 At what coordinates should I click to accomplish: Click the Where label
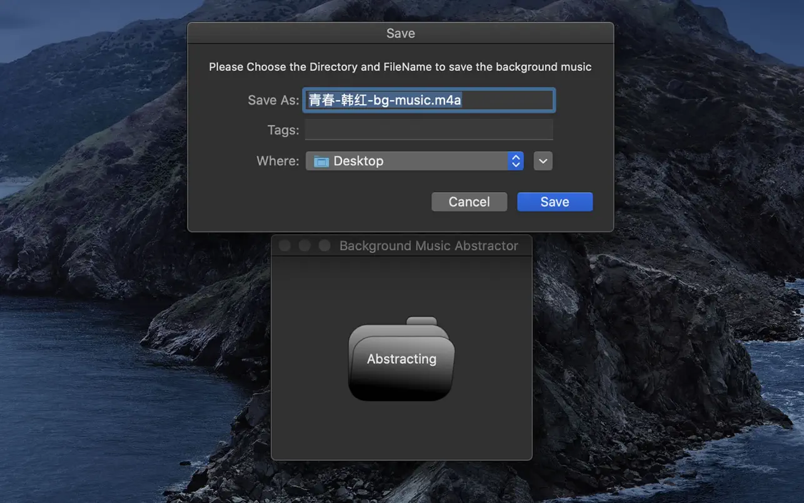[278, 161]
